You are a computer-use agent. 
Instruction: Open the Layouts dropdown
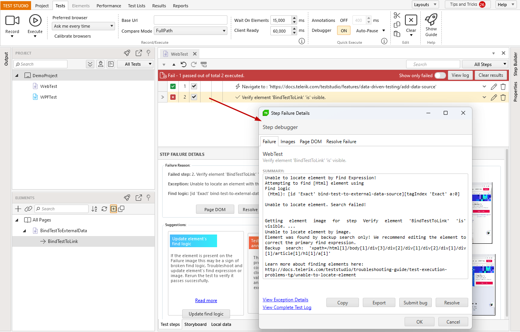425,5
